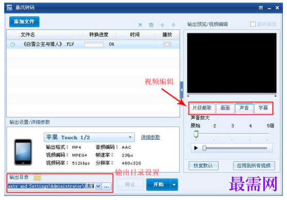Click the 时间 column header
Screen dimensions: 287x200
[135, 34]
